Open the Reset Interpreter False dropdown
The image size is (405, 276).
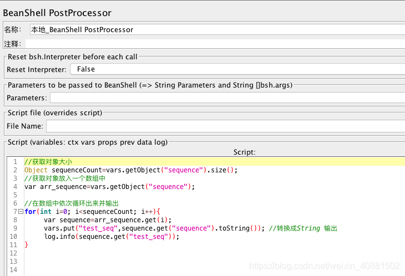(x=237, y=69)
